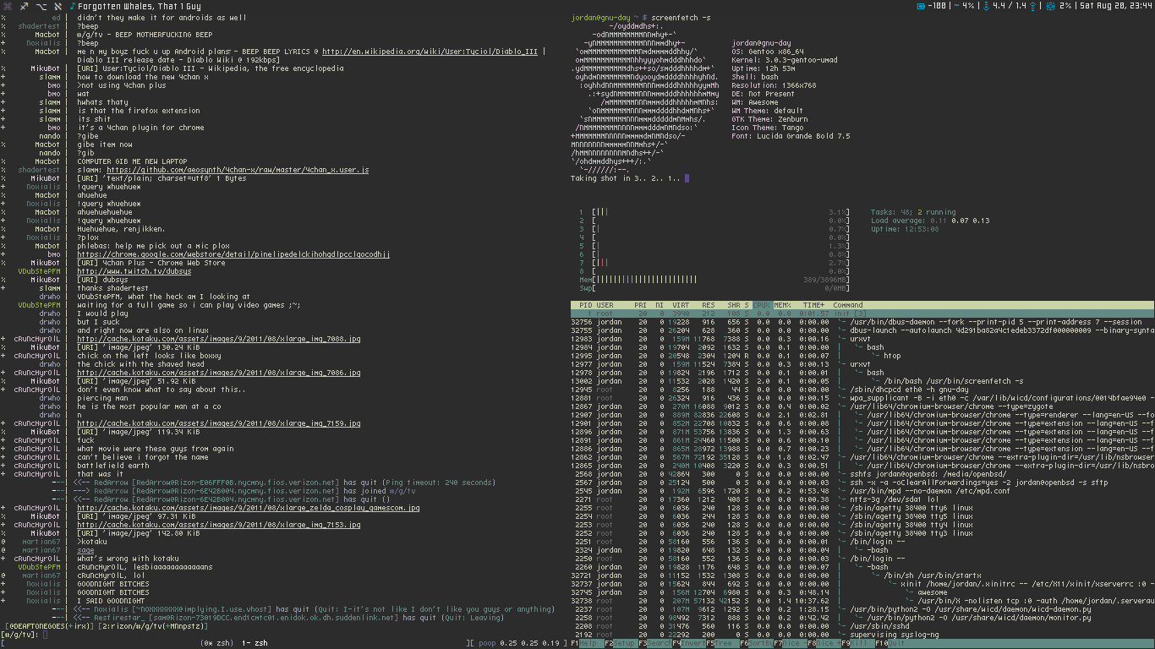Viewport: 1155px width, 649px height.
Task: Select the third tag icon in the top bar
Action: coord(41,6)
